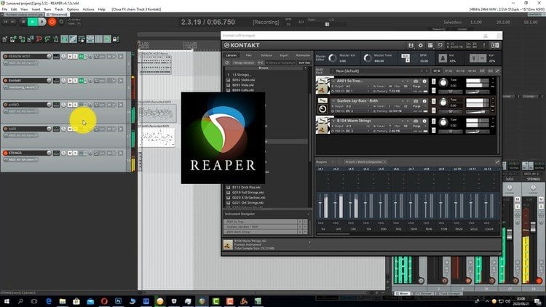Switch to the Database tab in Kontakt
Viewport: 546px width, 307px height.
coord(266,55)
